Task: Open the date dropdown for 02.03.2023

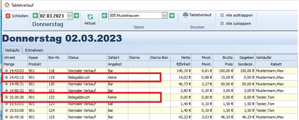Action: 70,16
